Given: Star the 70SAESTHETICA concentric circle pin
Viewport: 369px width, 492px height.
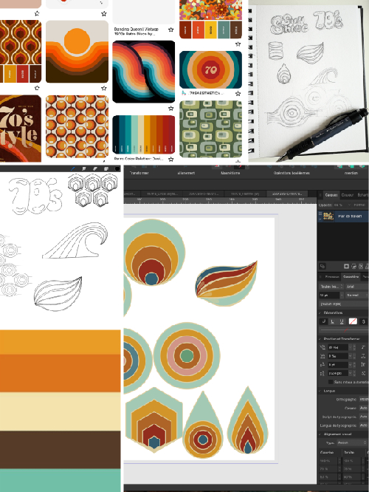Looking at the screenshot, I should [238, 94].
